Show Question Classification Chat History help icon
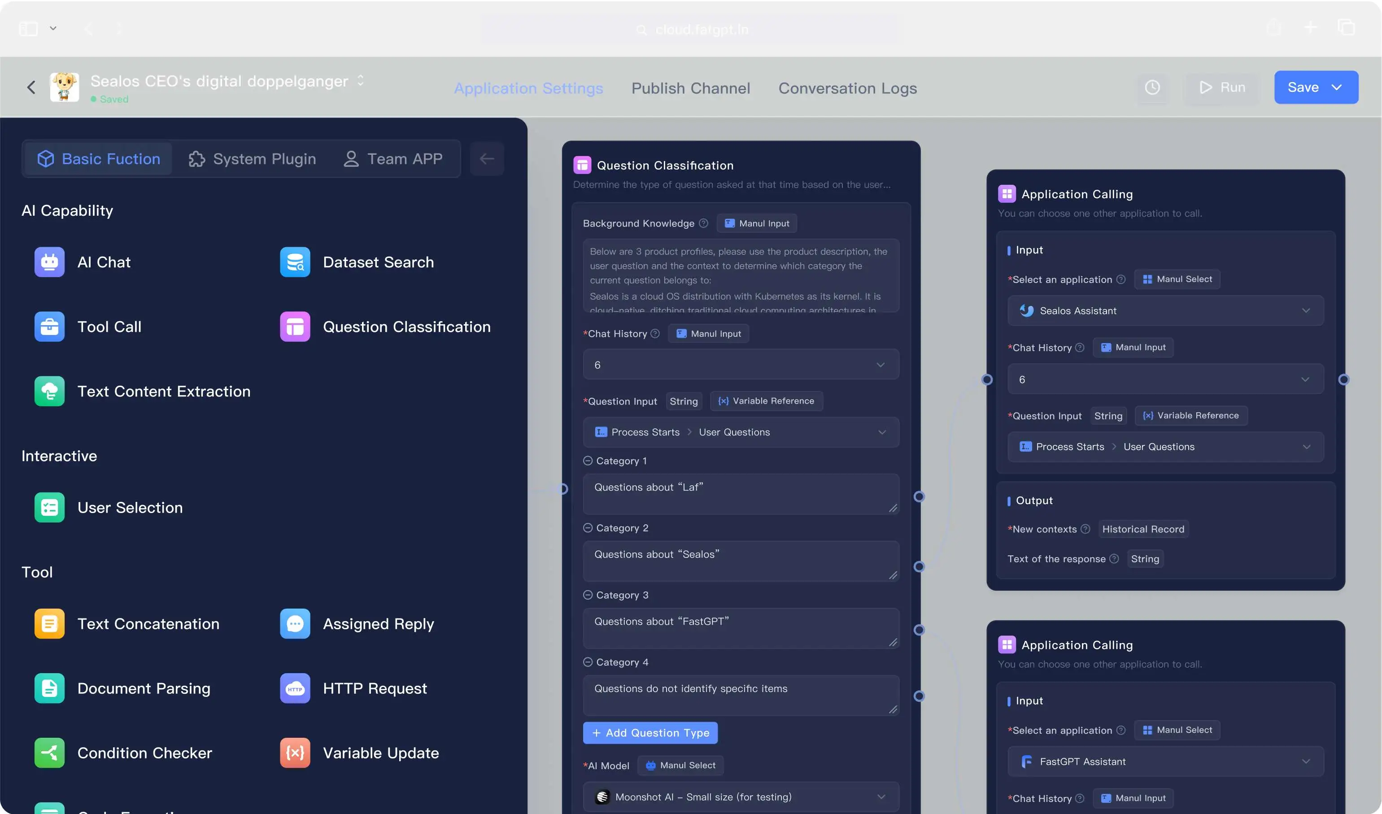 click(654, 334)
